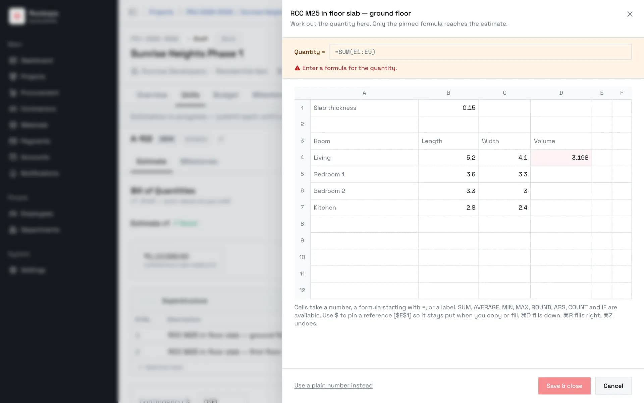
Task: Select the Volume header cell
Action: pos(561,141)
